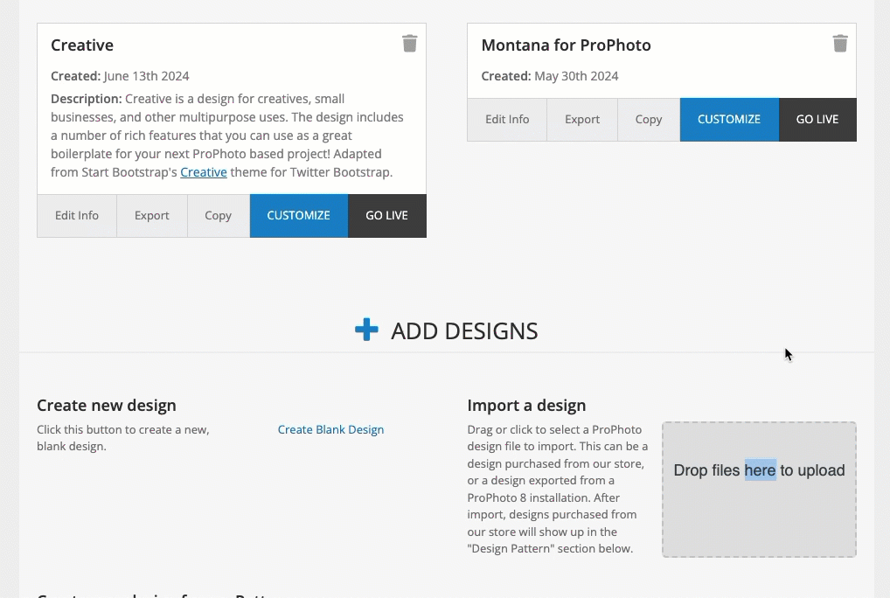Click the ADD DESIGNS heading
The width and height of the screenshot is (890, 598).
(464, 331)
